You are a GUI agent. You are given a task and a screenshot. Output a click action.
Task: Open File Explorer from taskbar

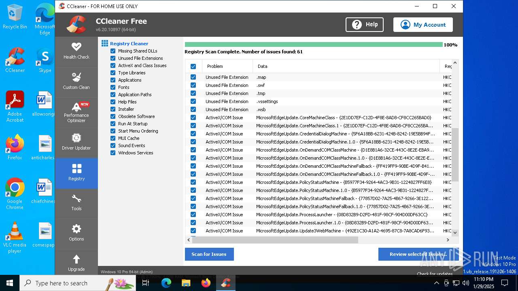point(186,283)
